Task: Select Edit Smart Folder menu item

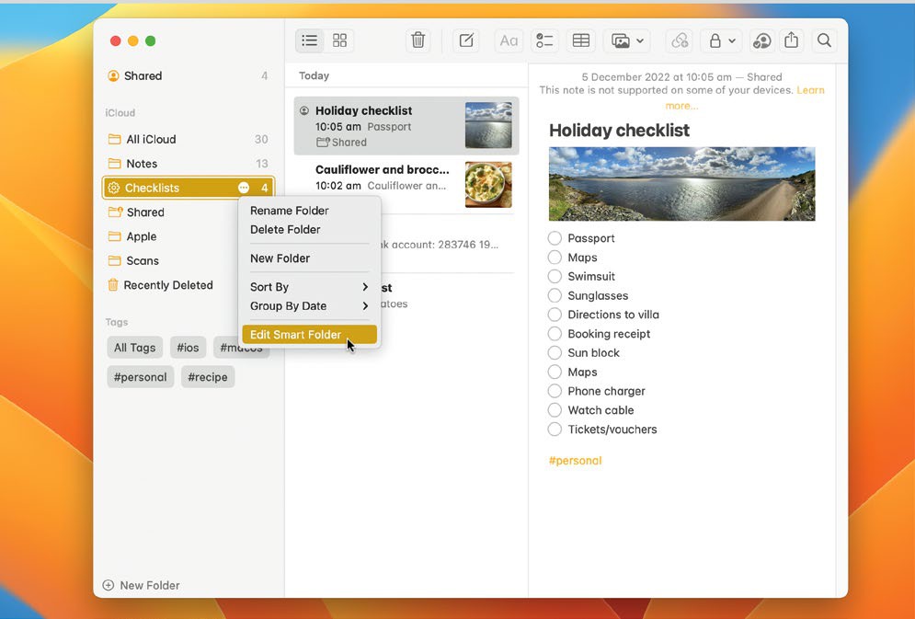Action: [309, 335]
